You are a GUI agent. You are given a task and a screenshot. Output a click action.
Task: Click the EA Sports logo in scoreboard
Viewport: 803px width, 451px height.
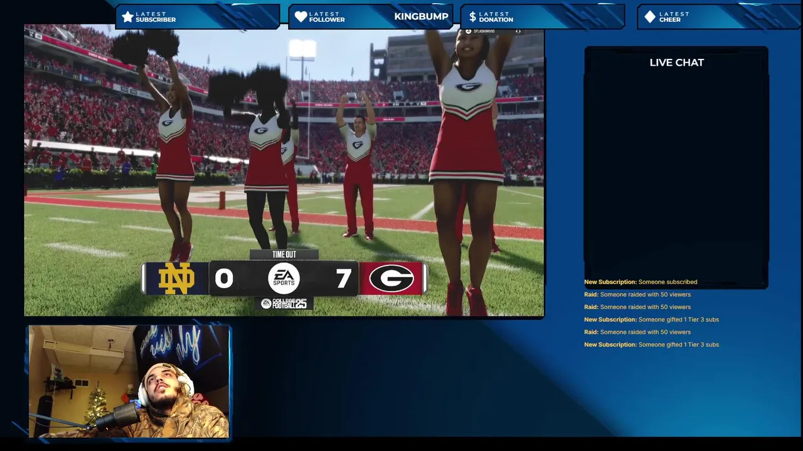point(284,278)
